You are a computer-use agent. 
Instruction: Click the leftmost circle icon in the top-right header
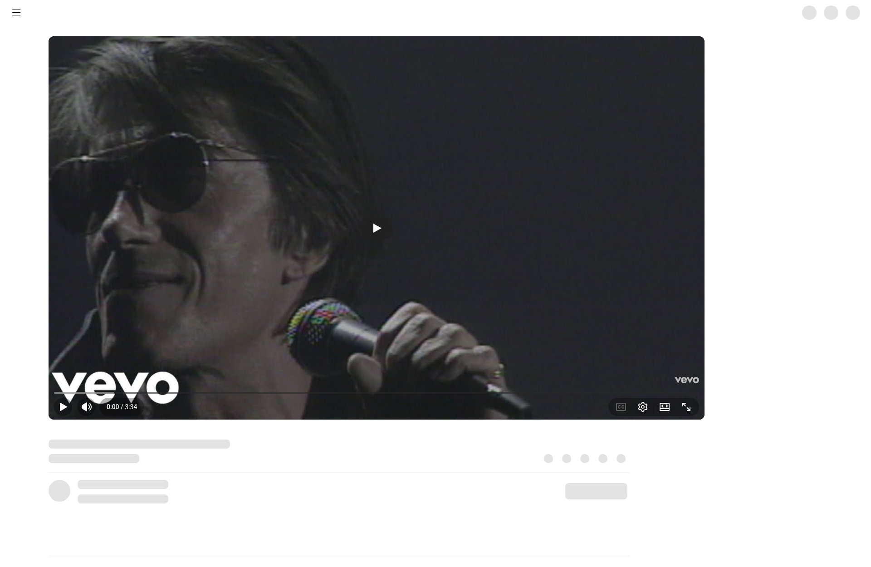[x=809, y=13]
